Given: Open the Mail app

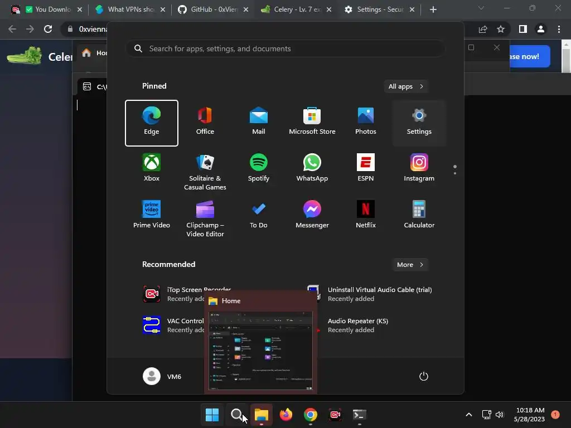Looking at the screenshot, I should click(x=259, y=123).
